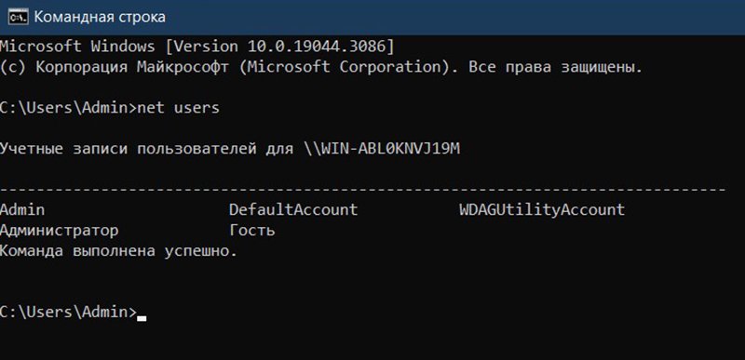Click the last C:\Users\Admin prompt

click(68, 313)
